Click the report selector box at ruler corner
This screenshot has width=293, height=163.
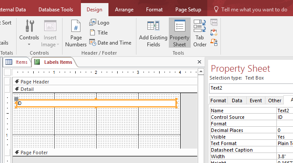[x=7, y=72]
